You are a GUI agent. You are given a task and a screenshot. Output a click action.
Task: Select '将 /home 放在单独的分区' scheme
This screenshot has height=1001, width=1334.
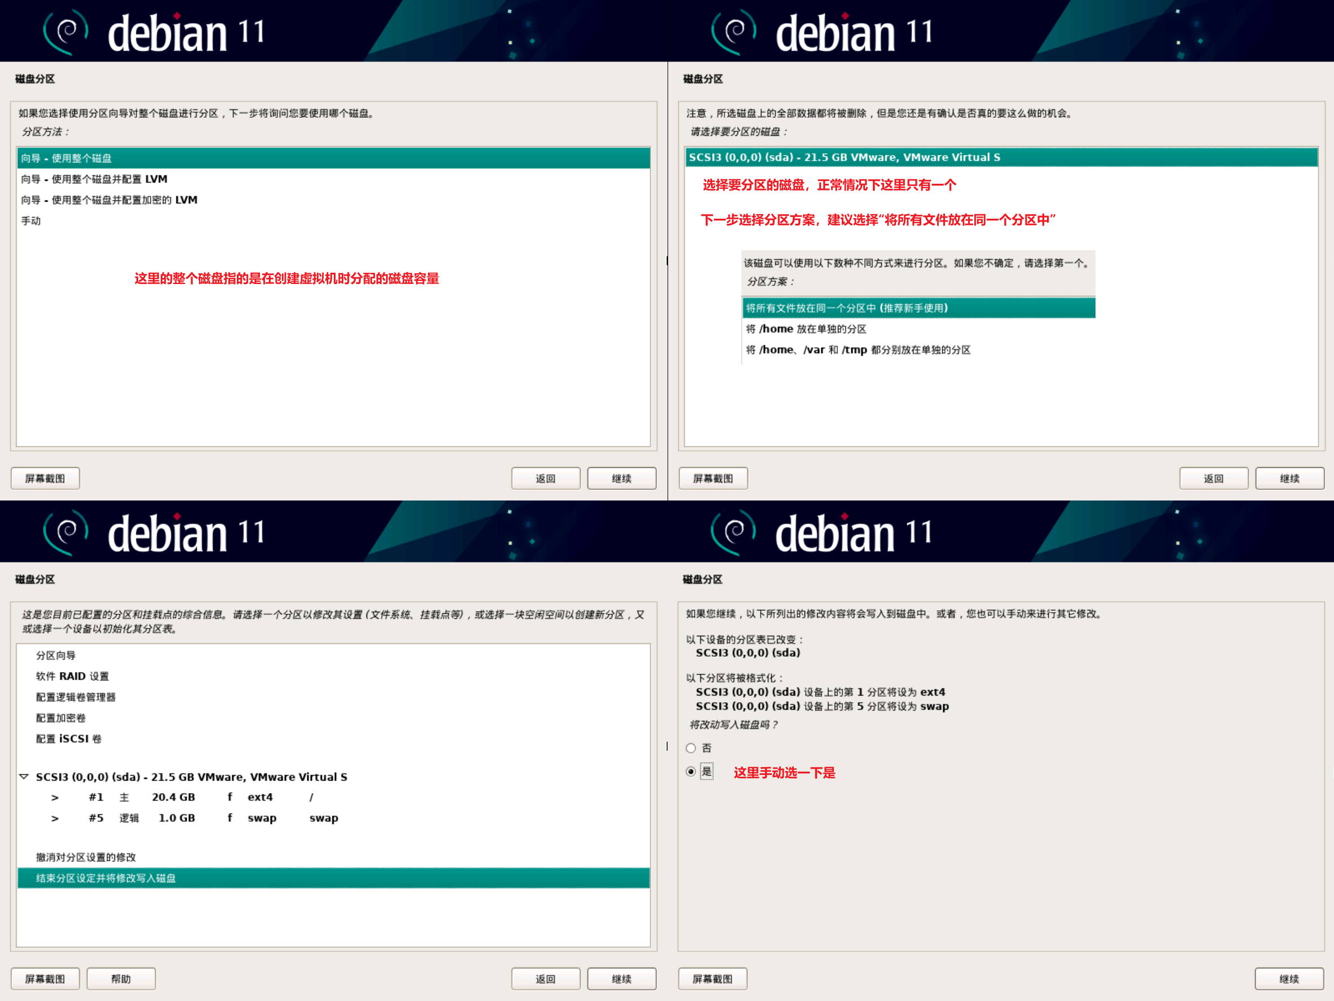(918, 329)
